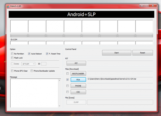Viewport: 161px width, 116px height.
Task: Click the last device progress bar
Action: tap(144, 35)
